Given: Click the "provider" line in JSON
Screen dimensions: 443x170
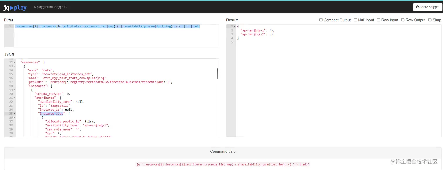Looking at the screenshot, I should (100, 82).
